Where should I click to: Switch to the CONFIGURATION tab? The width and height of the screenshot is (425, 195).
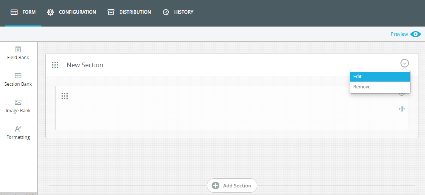coord(71,12)
